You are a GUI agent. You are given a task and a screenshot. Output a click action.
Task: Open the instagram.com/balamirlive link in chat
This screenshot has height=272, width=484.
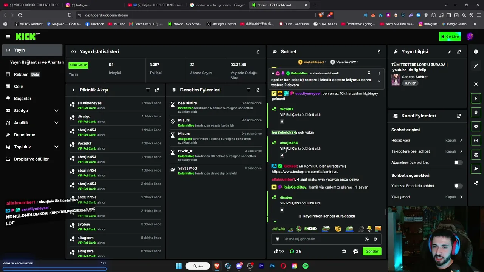click(x=305, y=172)
